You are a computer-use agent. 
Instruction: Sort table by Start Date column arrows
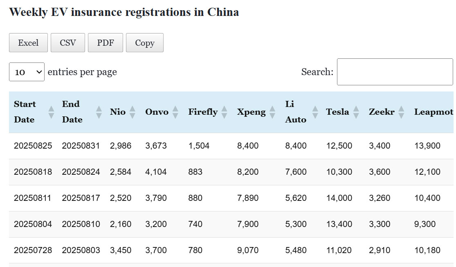coord(51,112)
